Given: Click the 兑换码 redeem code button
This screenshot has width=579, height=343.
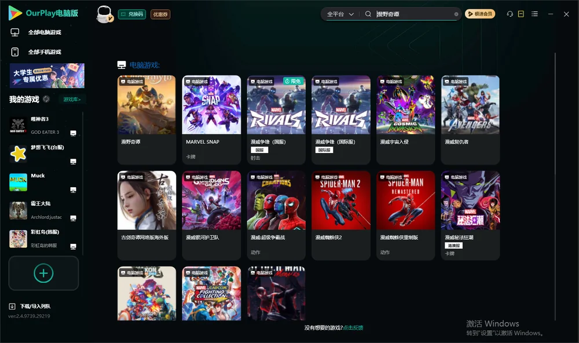Looking at the screenshot, I should coord(132,14).
